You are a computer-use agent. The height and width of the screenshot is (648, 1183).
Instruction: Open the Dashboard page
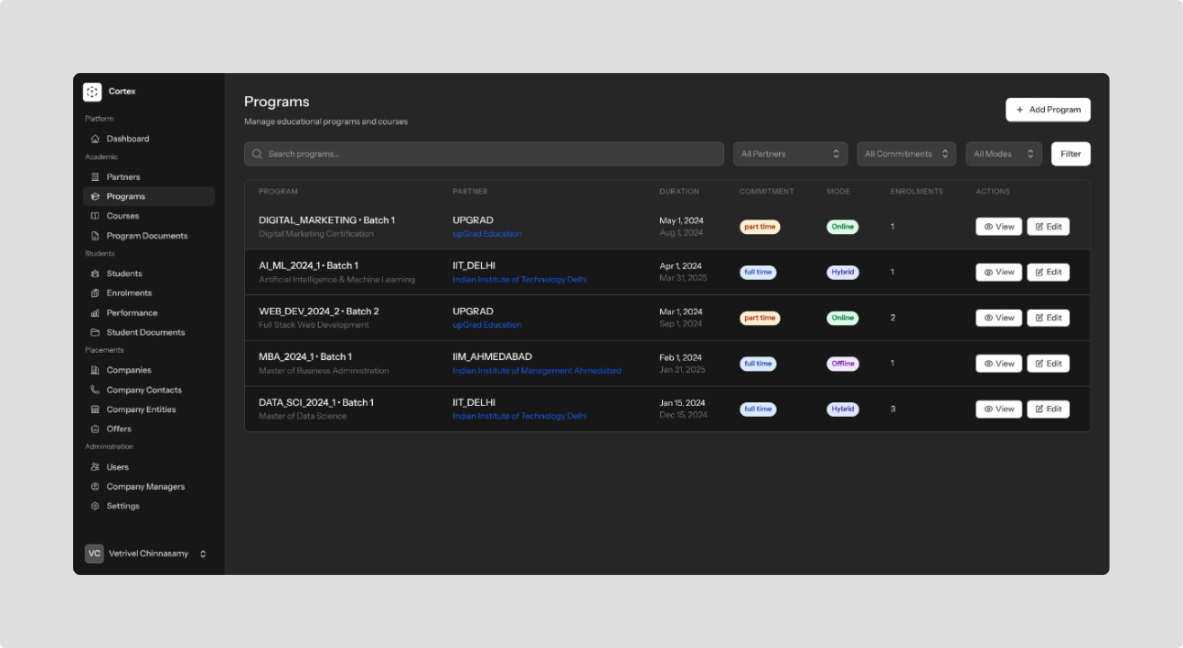pos(149,139)
